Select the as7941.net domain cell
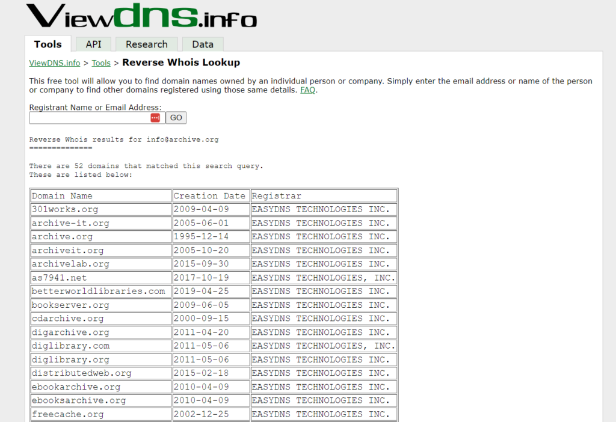The height and width of the screenshot is (422, 616). [101, 278]
